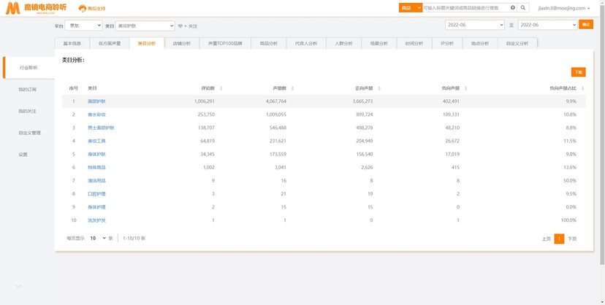
Task: Open the start date 2022-06 dropdown
Action: click(x=475, y=25)
